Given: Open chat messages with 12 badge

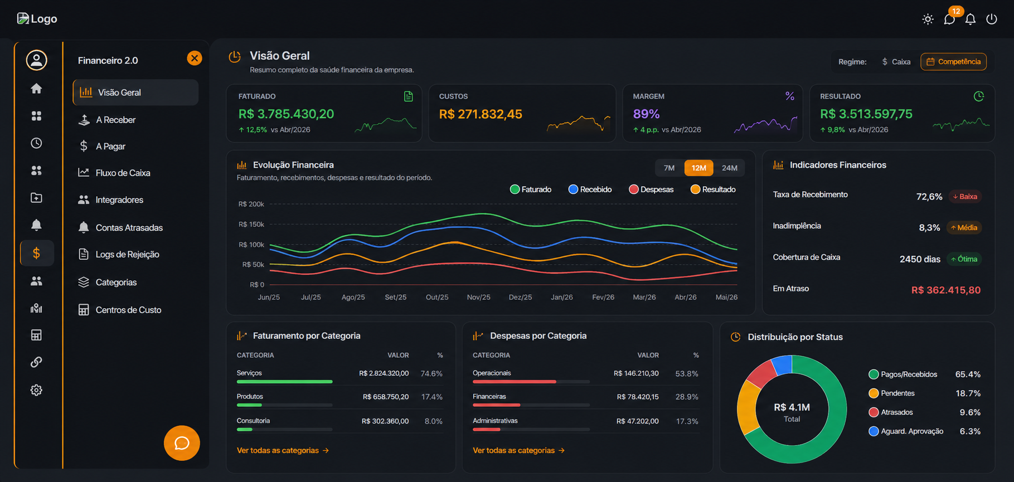Looking at the screenshot, I should click(950, 18).
